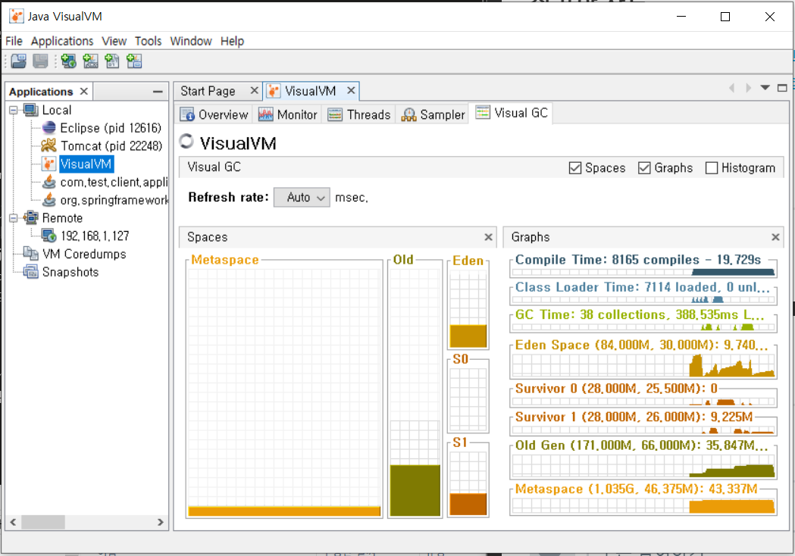Viewport: 795px width, 556px height.
Task: Open the File menu
Action: (x=14, y=41)
